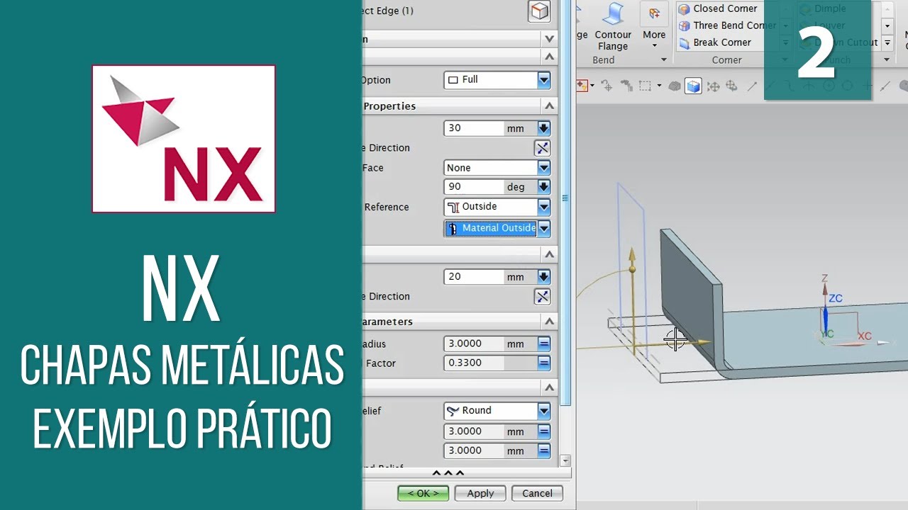This screenshot has width=908, height=510.
Task: Open the 90 deg angle options arrow
Action: (544, 187)
